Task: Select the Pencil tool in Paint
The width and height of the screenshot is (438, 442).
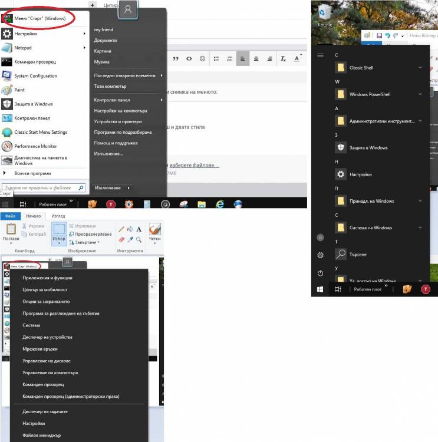Action: [121, 229]
